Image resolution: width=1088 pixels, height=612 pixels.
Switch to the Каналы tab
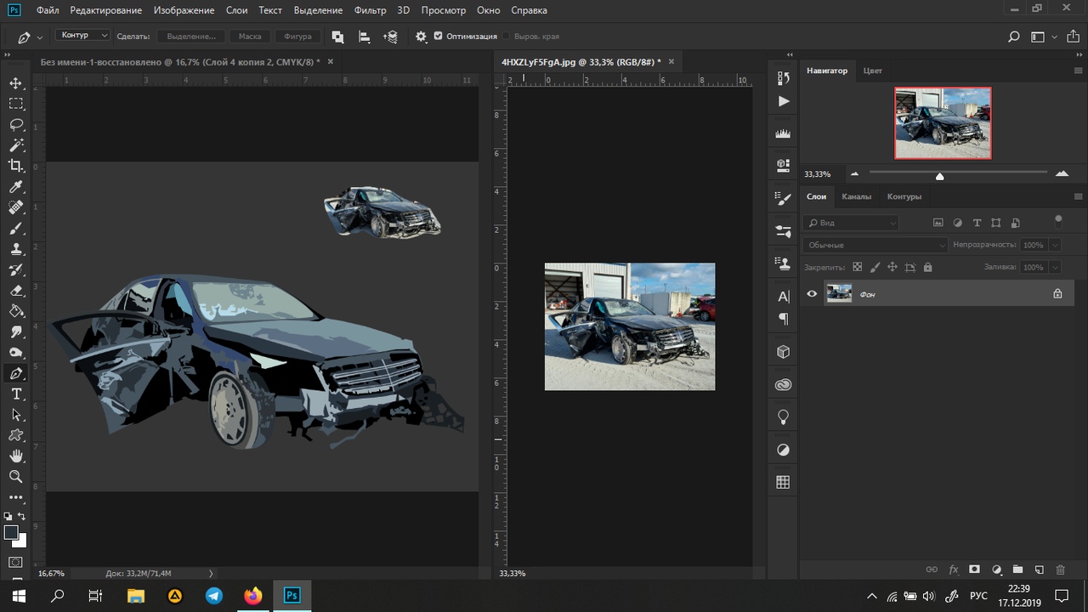tap(856, 196)
